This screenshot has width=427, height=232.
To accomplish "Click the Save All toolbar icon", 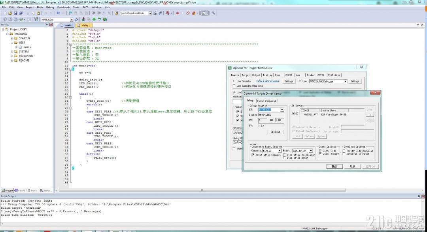I will coord(21,13).
